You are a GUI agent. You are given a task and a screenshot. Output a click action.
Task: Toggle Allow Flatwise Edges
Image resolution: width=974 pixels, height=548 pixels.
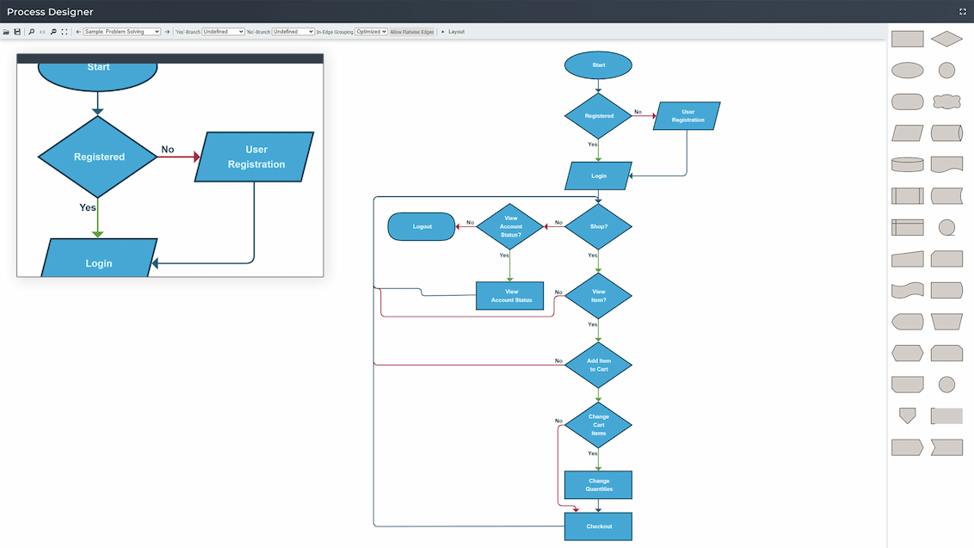point(411,31)
